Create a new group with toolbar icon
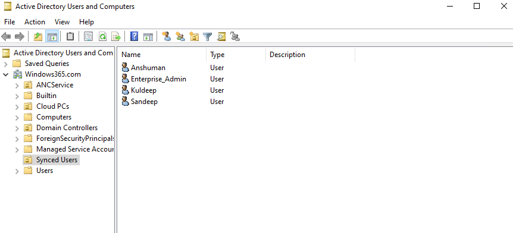This screenshot has width=513, height=233. coord(180,36)
